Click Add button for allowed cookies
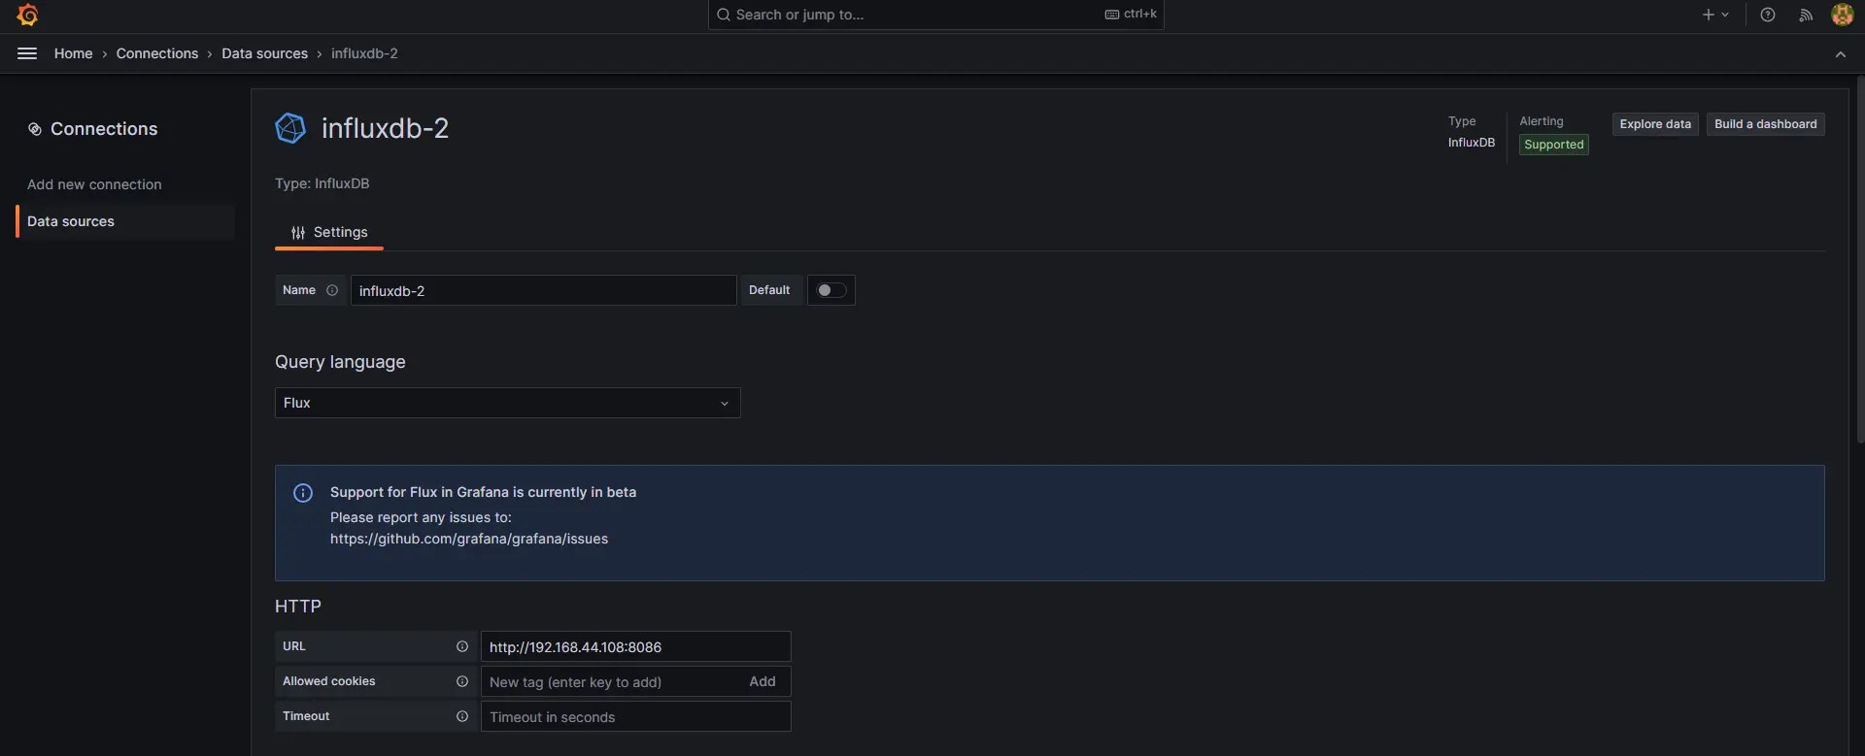This screenshot has height=756, width=1865. click(763, 681)
